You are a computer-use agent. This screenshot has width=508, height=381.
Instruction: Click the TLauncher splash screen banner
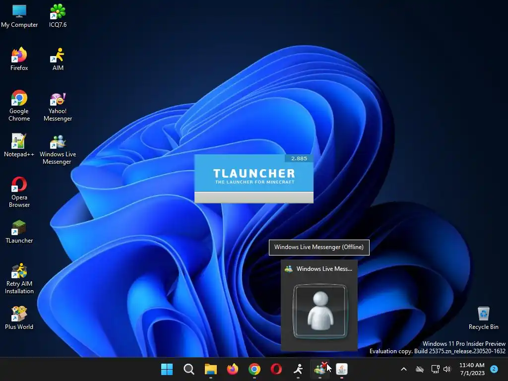pos(254,173)
